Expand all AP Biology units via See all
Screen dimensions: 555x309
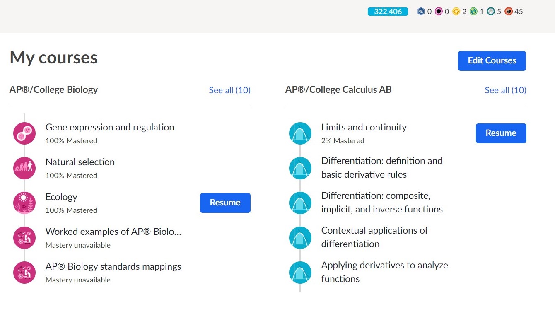coord(229,90)
